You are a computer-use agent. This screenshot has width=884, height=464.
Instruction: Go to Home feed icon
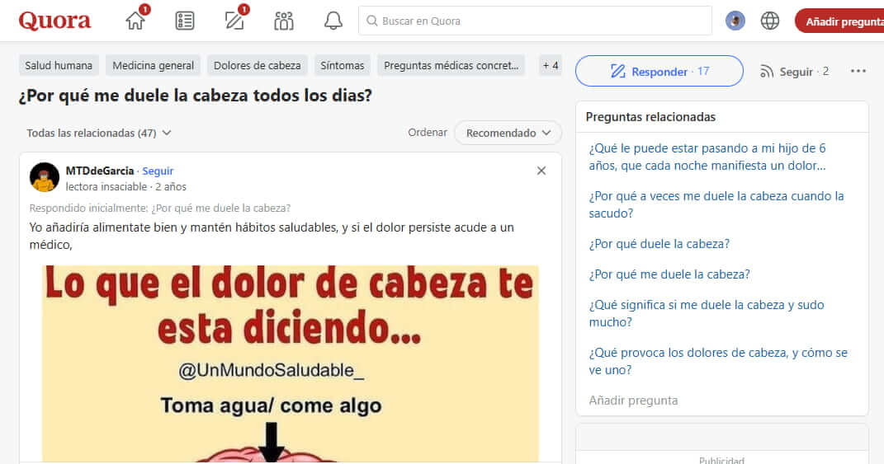(x=135, y=21)
